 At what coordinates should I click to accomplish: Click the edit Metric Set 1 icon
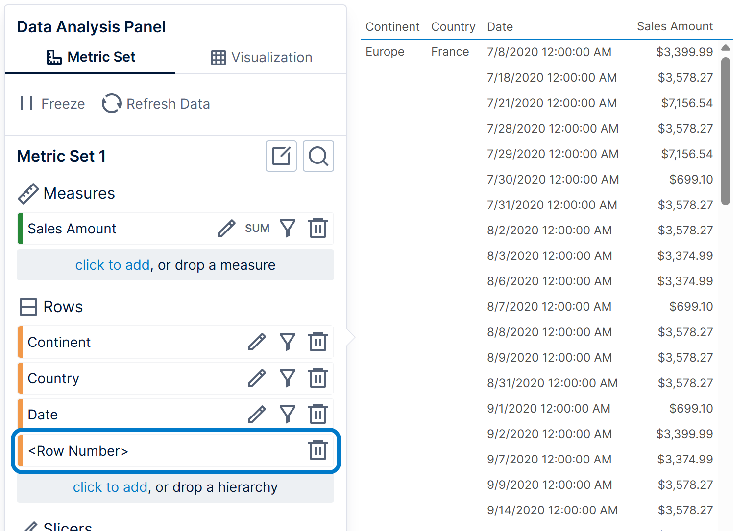pyautogui.click(x=281, y=156)
